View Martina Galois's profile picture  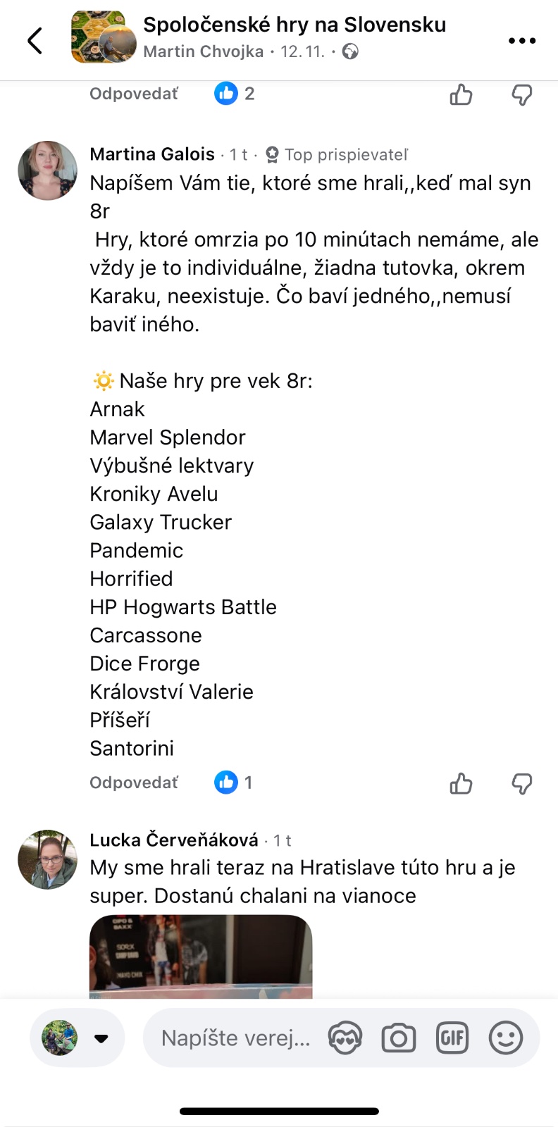(x=47, y=170)
